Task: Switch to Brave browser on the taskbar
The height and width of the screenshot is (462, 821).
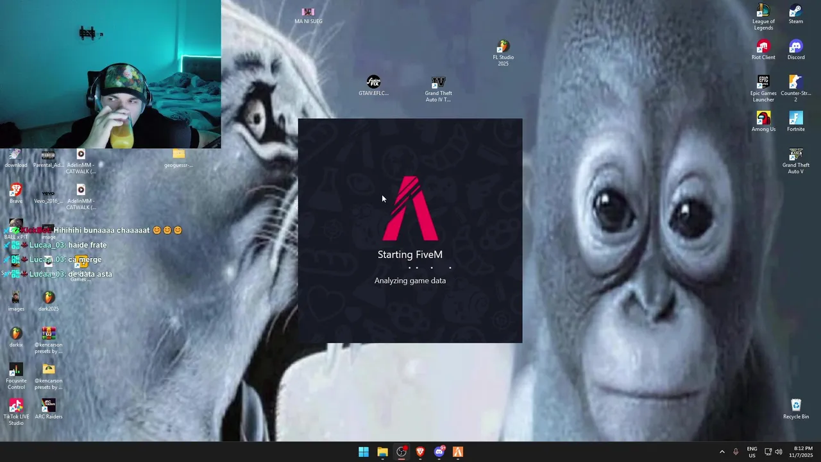Action: pyautogui.click(x=420, y=452)
